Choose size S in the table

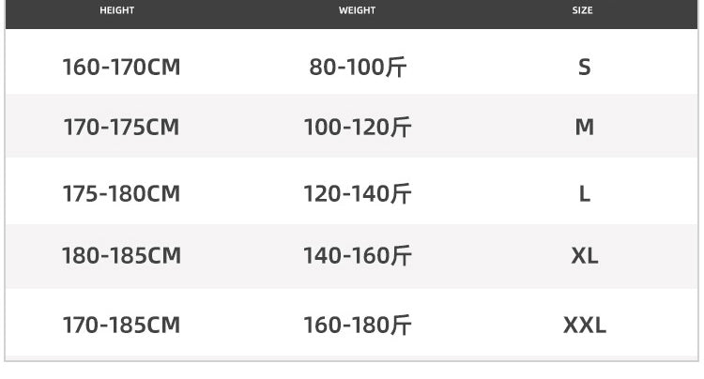point(584,68)
